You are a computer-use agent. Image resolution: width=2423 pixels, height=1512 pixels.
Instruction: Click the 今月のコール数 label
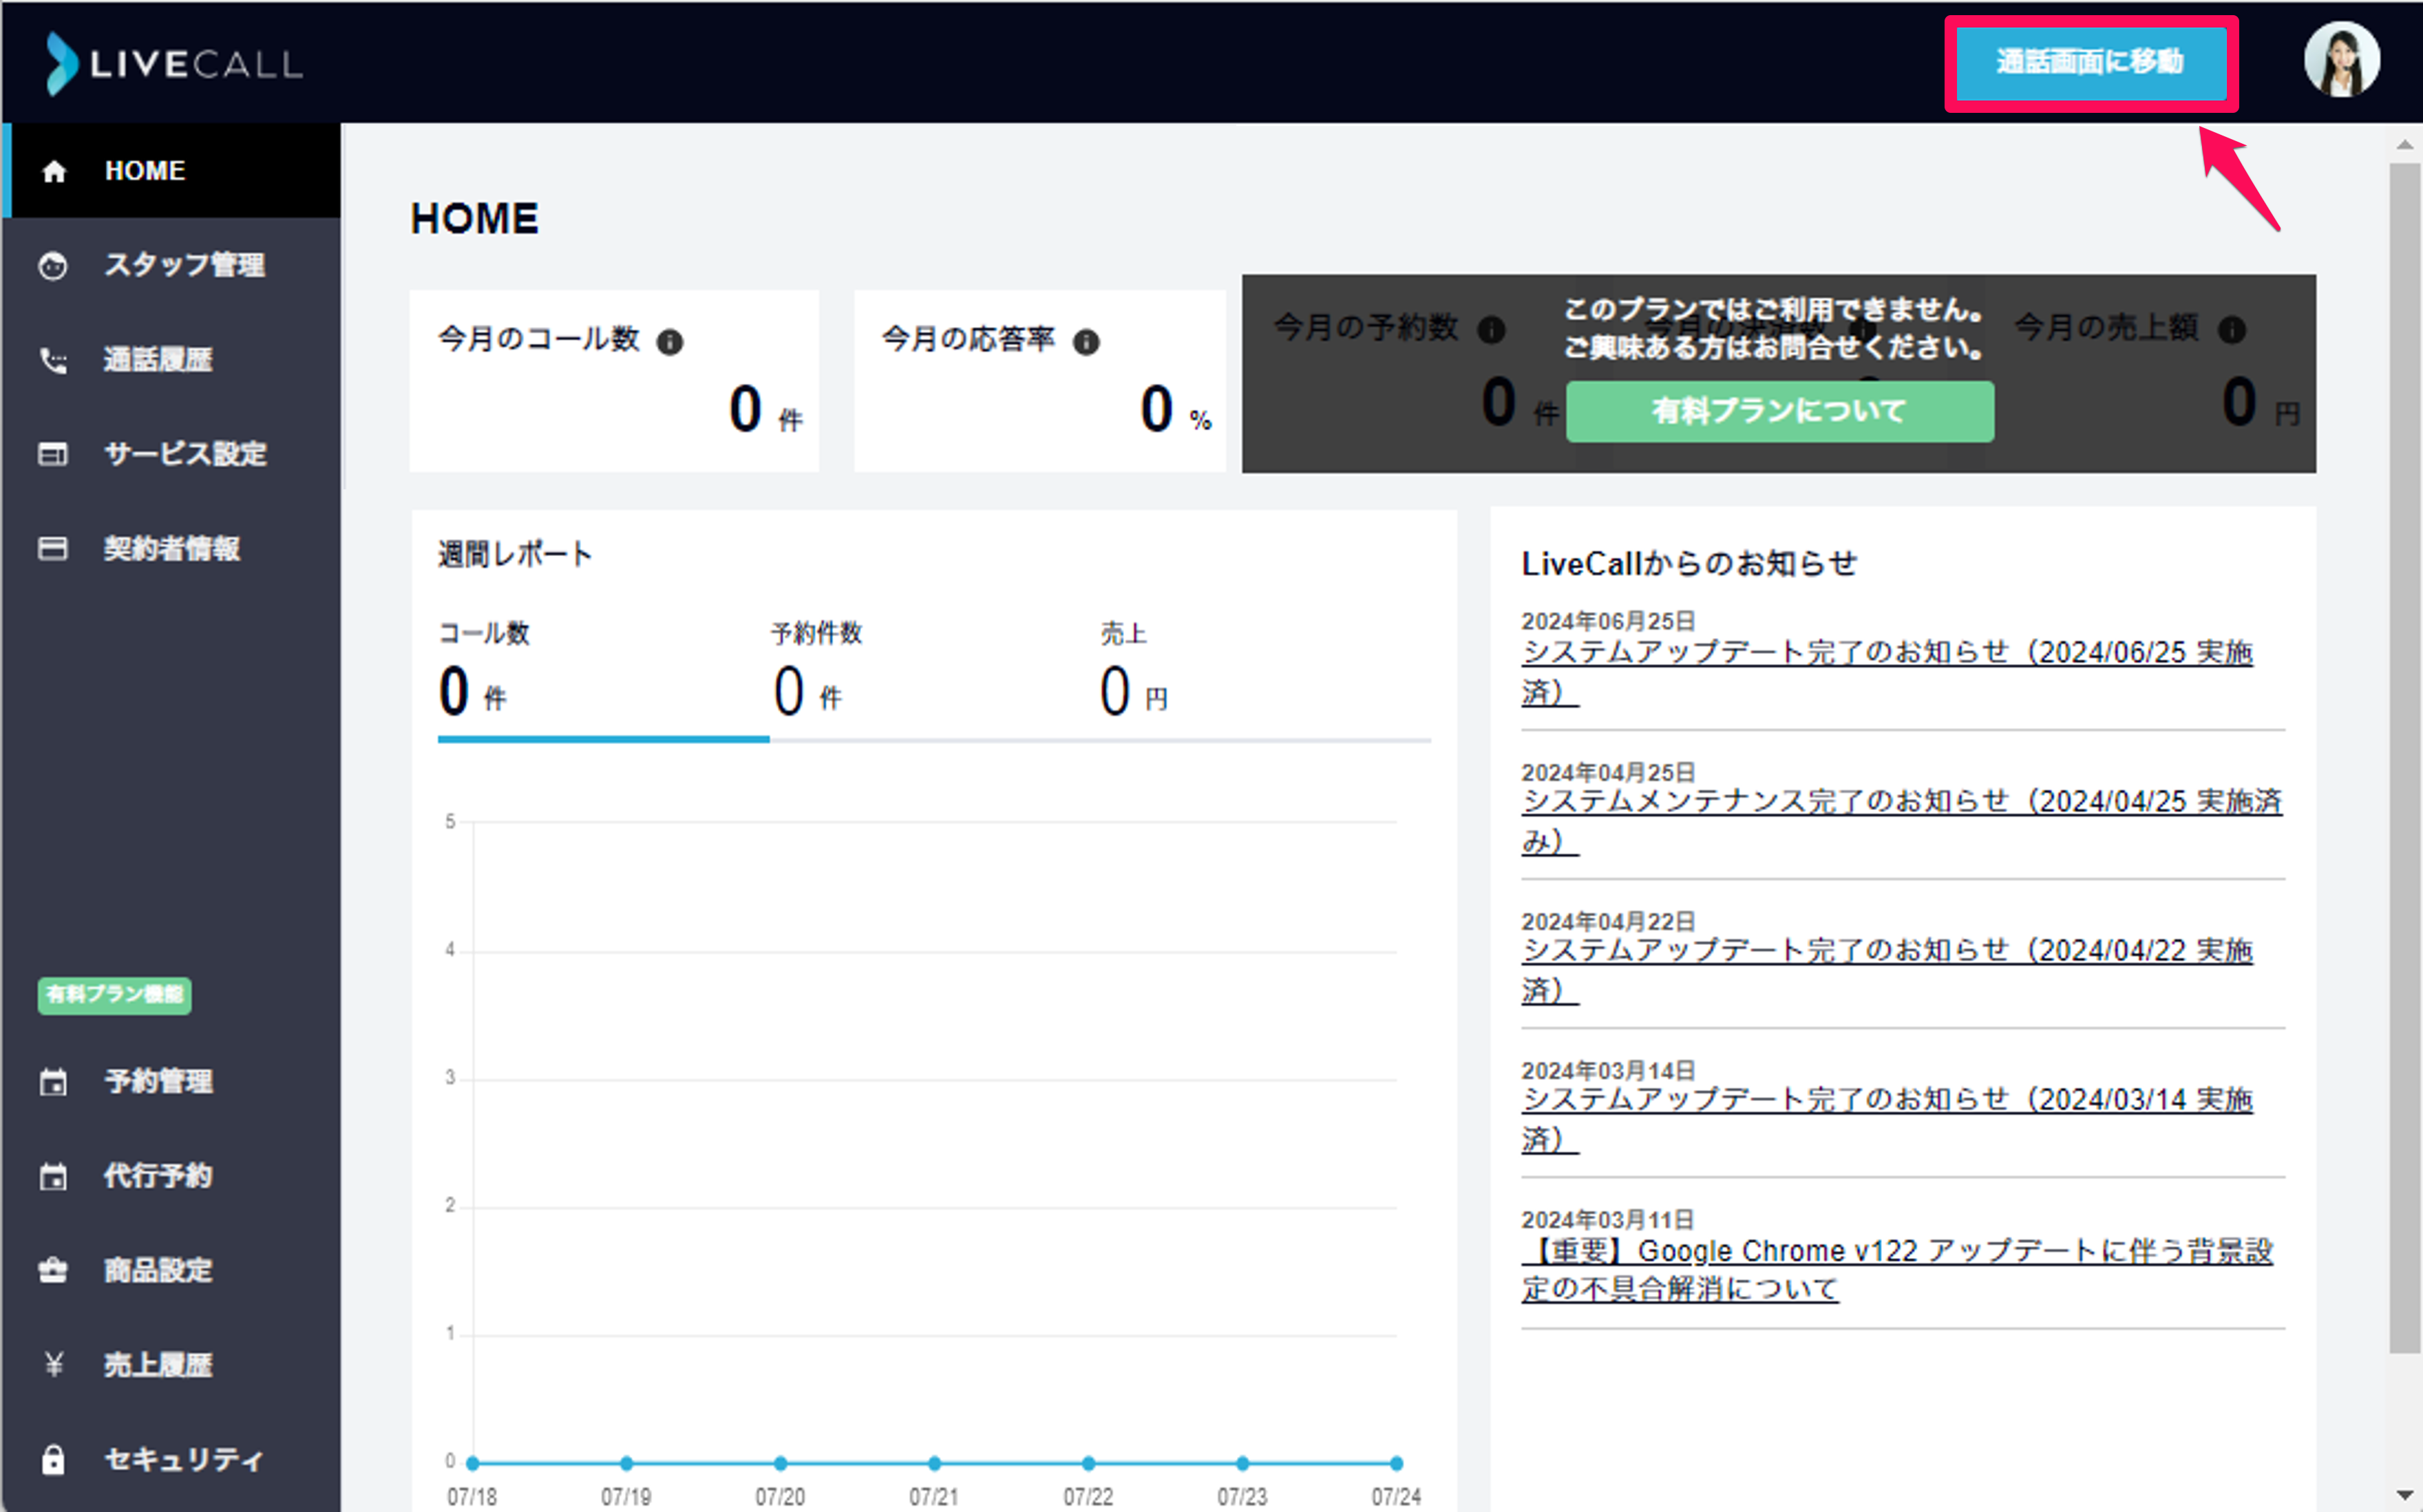pos(539,340)
